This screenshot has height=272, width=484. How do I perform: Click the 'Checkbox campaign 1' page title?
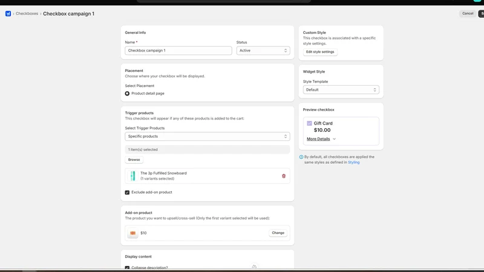tap(68, 13)
